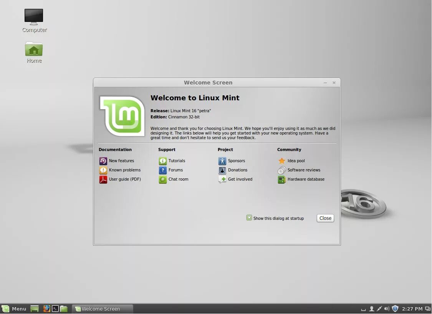Click the window quick-list icon beside clock
Screen dimensions: 432x314
click(x=428, y=309)
